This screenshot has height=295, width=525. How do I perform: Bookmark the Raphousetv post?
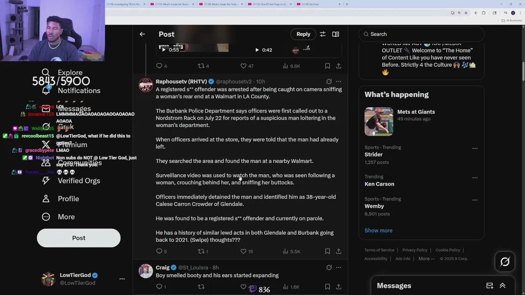(327, 252)
